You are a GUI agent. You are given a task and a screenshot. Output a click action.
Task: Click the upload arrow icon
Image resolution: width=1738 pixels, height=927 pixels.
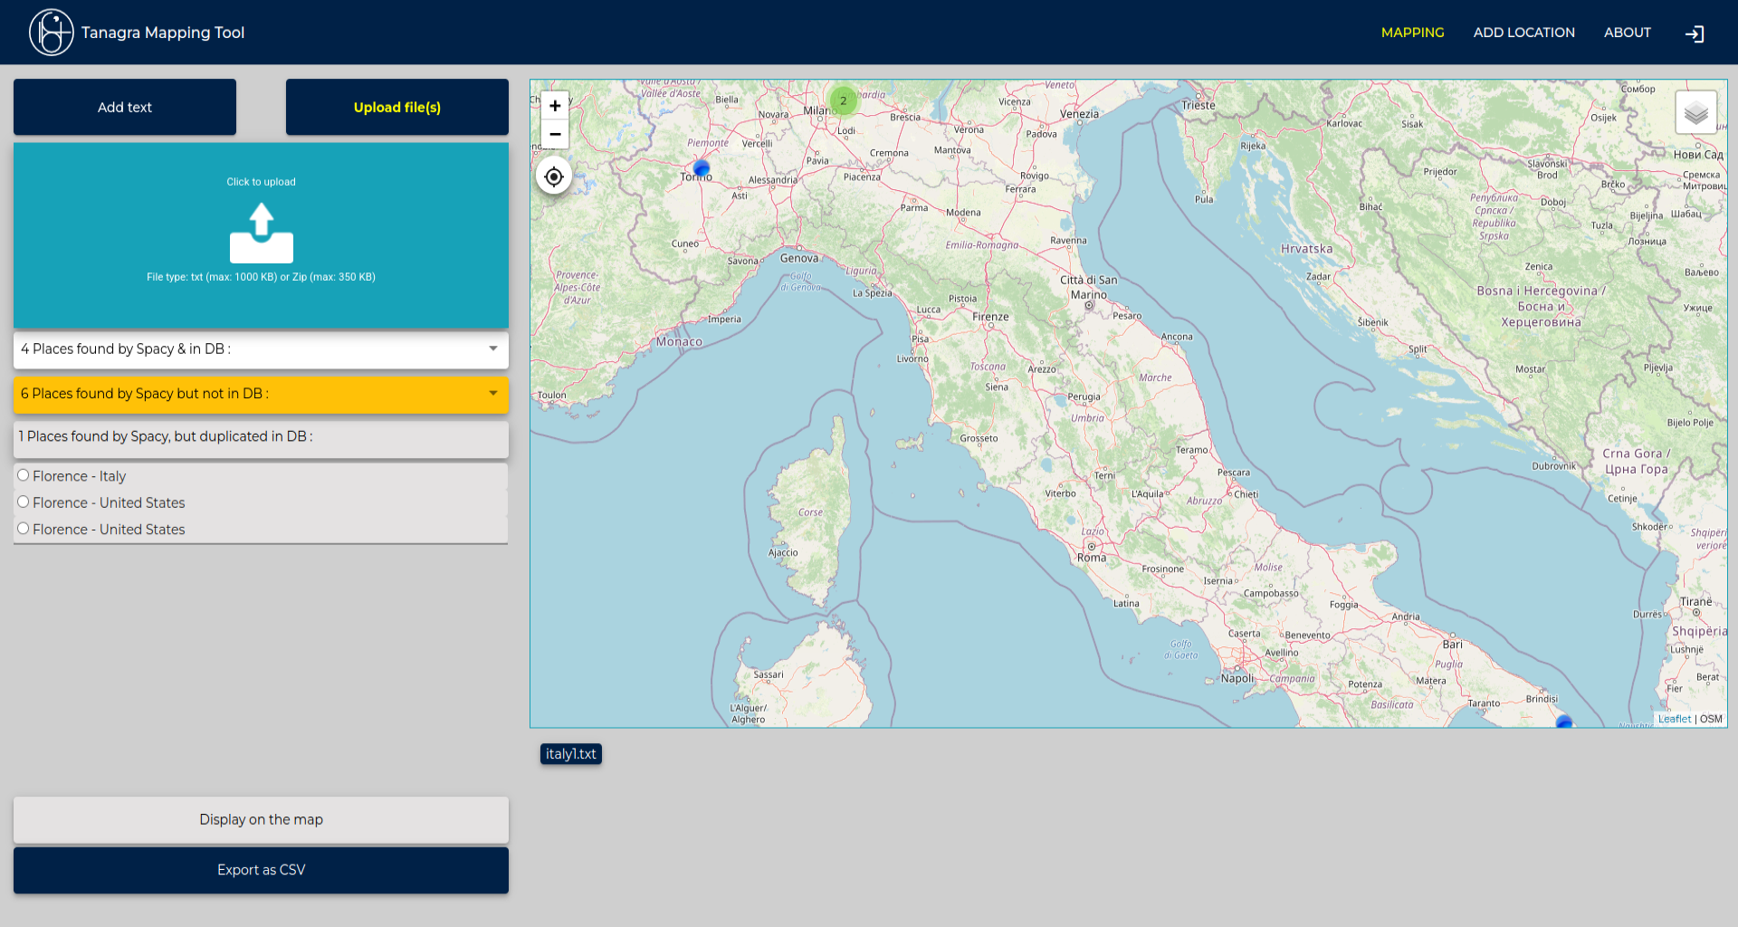tap(261, 233)
